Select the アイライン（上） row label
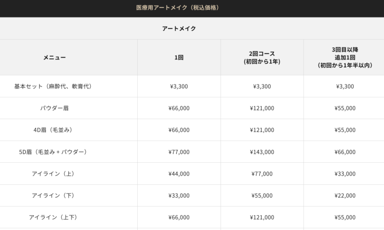This screenshot has height=230, width=384. pyautogui.click(x=53, y=174)
